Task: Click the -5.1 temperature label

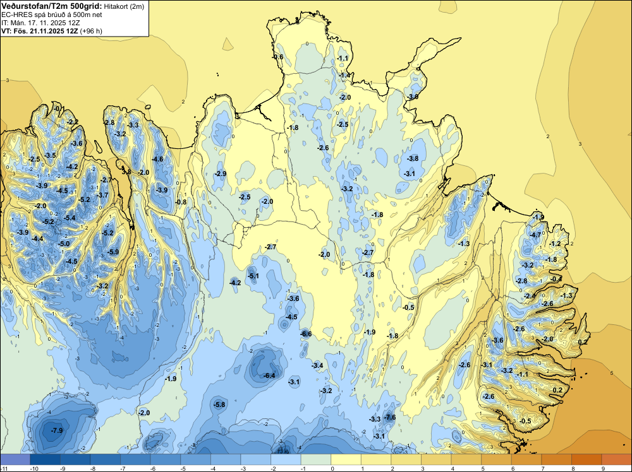Action: 253,276
